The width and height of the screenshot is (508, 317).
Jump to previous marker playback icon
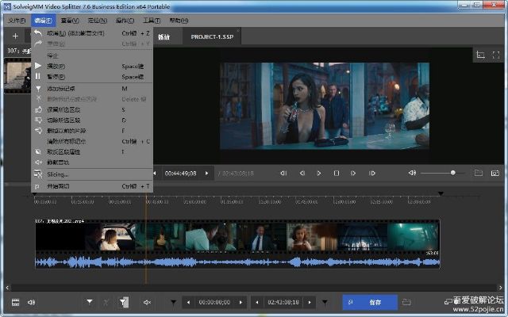[x=283, y=174]
